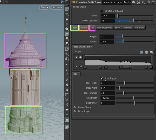Open the Materials tab
Viewport: 156px width, 140px height.
[x=139, y=28]
